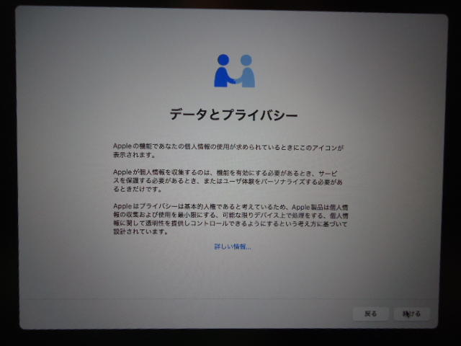The height and width of the screenshot is (346, 461).
Task: Click paragraph starting 'Appleが個人情報を収集するのは'
Action: 228,181
